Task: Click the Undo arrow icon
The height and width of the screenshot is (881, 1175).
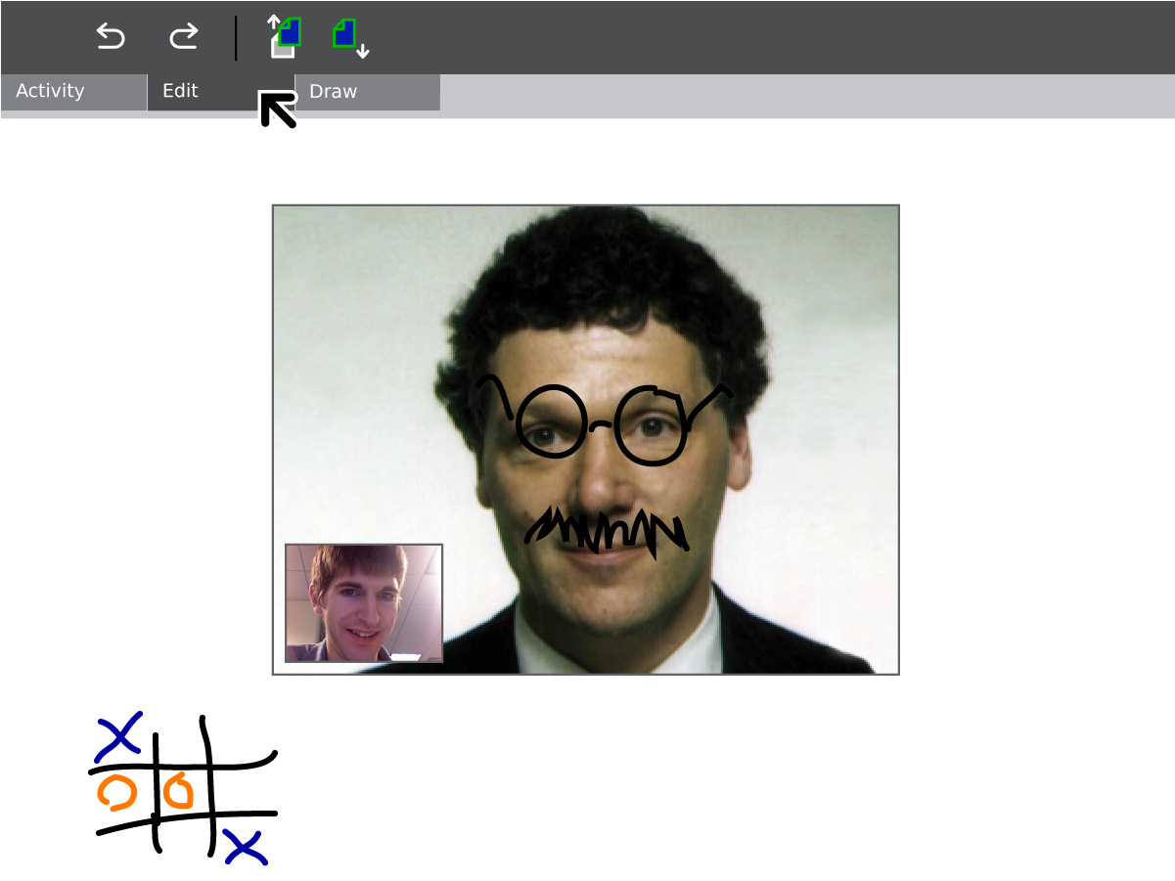Action: point(111,37)
